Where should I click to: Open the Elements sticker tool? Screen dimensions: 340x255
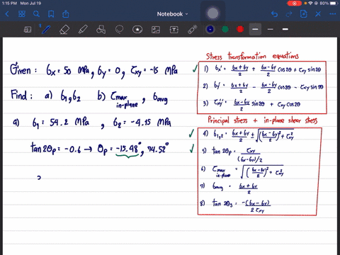pyautogui.click(x=137, y=30)
